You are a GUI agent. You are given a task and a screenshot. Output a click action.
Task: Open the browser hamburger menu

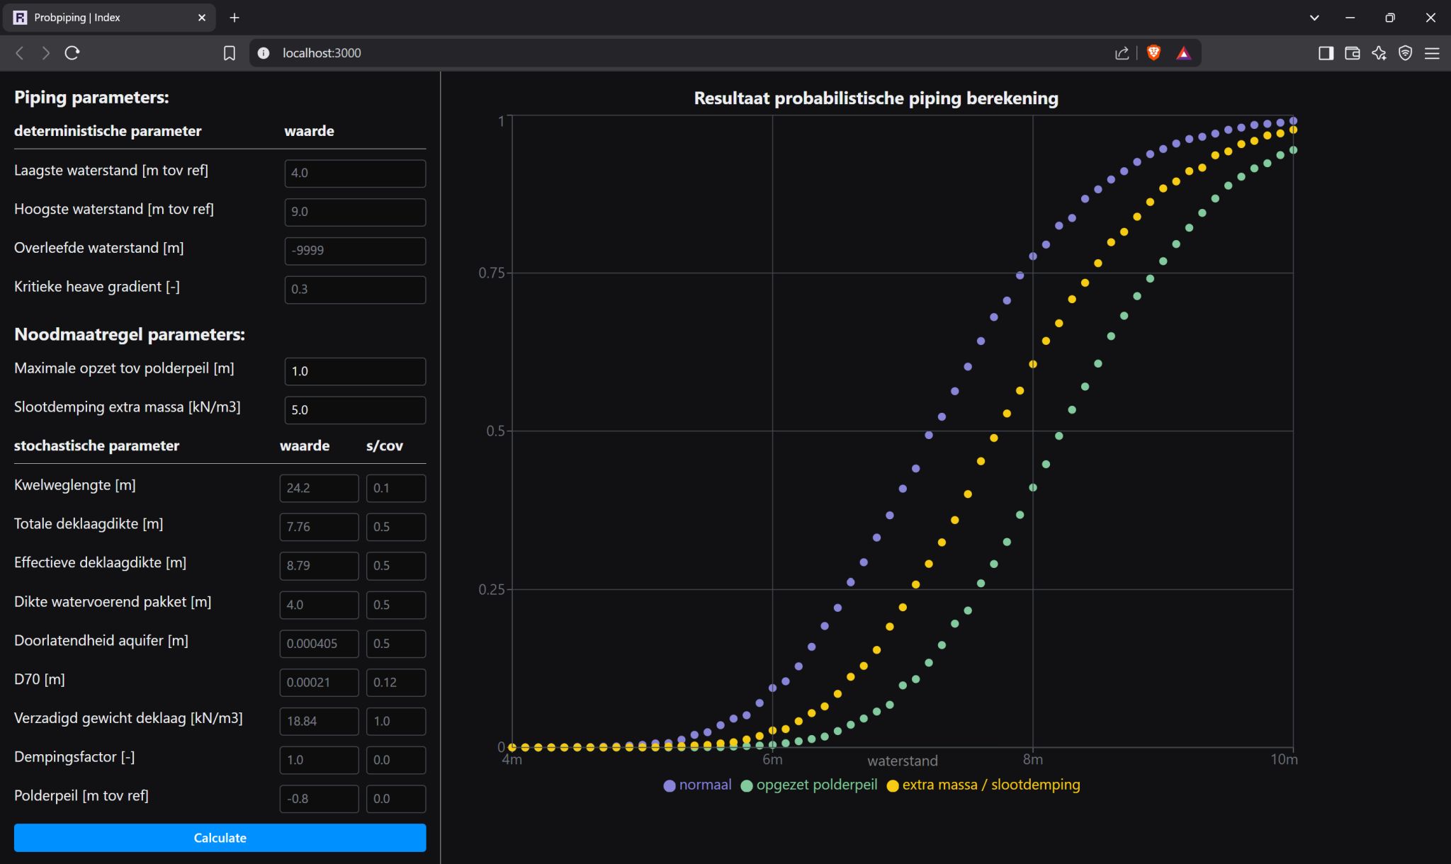[x=1432, y=53]
